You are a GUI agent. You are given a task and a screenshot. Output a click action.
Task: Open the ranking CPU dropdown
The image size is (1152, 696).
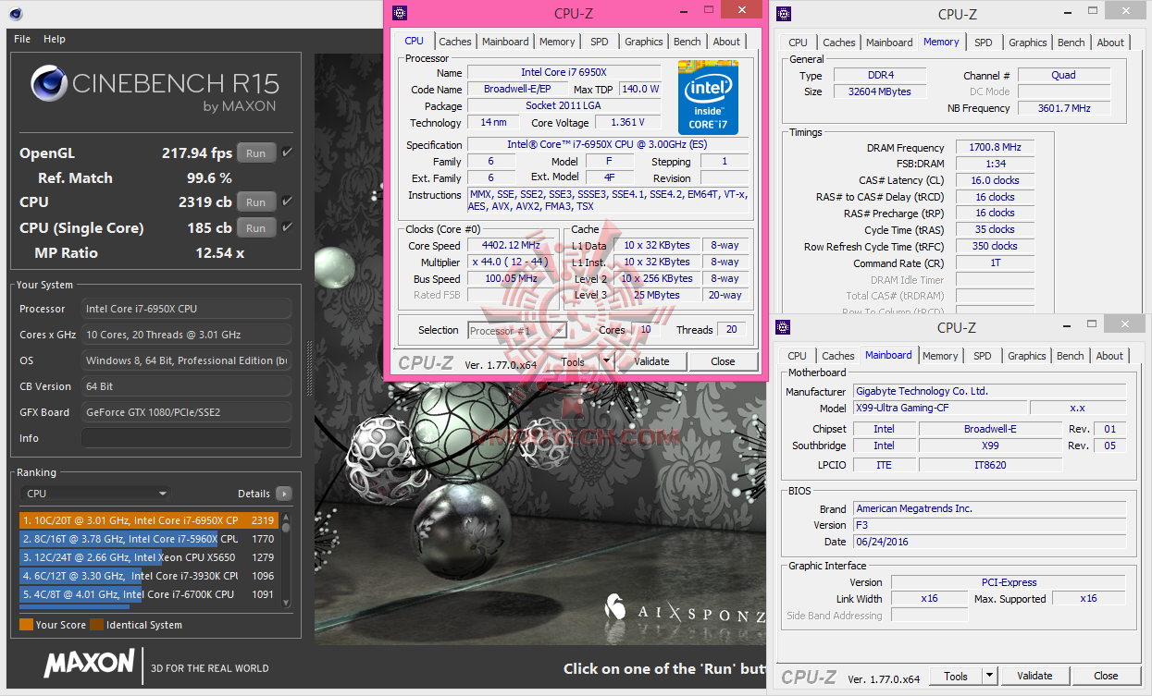tap(95, 494)
